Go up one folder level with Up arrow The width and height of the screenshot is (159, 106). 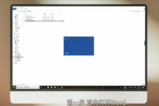pyautogui.click(x=19, y=11)
